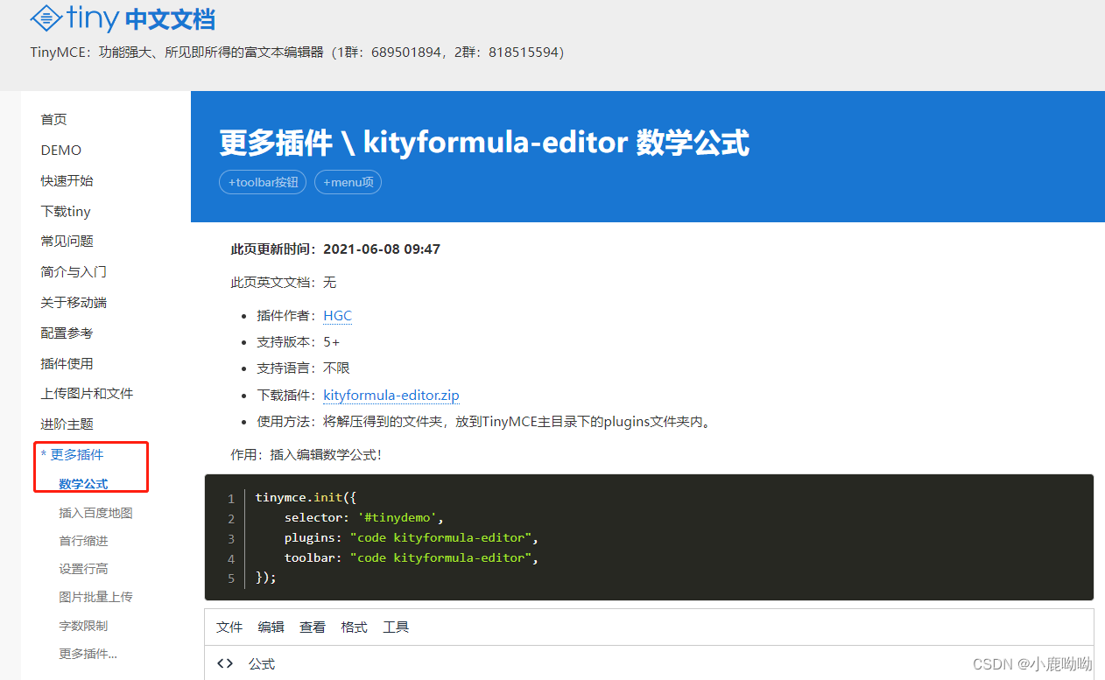Open 下载tiny from the sidebar

65,211
